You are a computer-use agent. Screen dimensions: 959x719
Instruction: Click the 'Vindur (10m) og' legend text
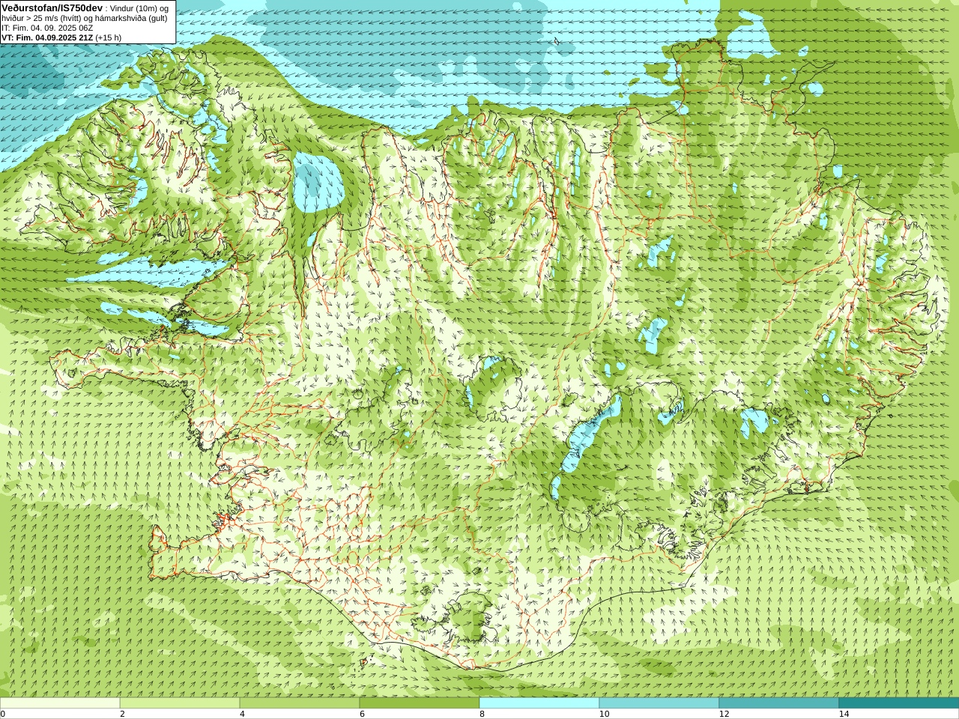[x=139, y=8]
